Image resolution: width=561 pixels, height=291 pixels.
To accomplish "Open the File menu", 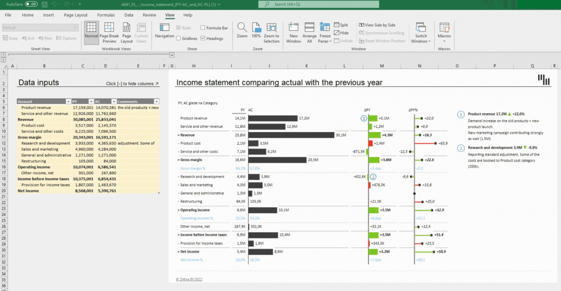I will tap(8, 15).
